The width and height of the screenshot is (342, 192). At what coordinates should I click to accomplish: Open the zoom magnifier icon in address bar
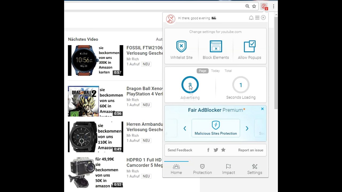coord(247,6)
